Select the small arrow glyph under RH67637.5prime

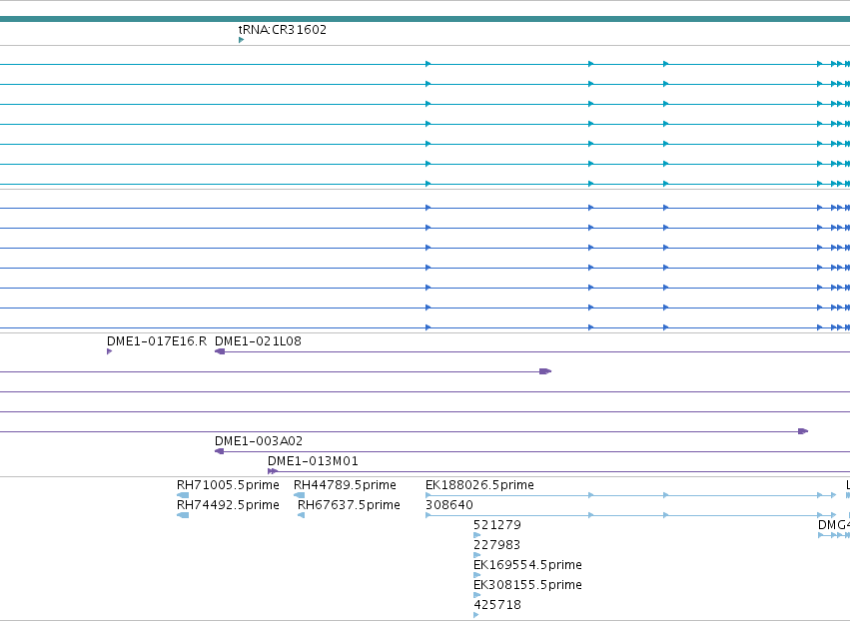302,515
